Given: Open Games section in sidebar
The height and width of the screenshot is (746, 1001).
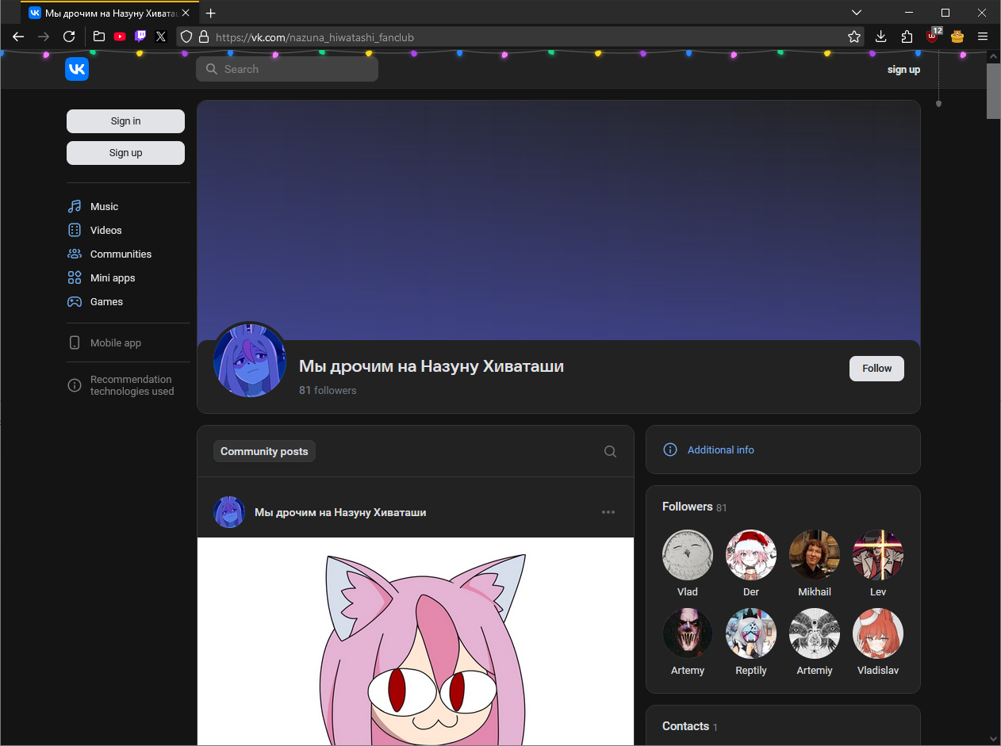Looking at the screenshot, I should tap(106, 301).
